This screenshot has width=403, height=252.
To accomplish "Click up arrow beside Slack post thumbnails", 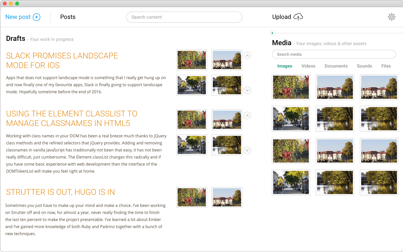I will (247, 55).
